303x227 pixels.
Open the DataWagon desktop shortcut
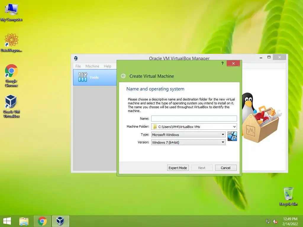pyautogui.click(x=12, y=43)
